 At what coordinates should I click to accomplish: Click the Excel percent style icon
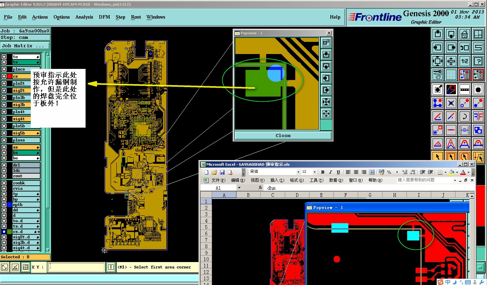pyautogui.click(x=389, y=172)
